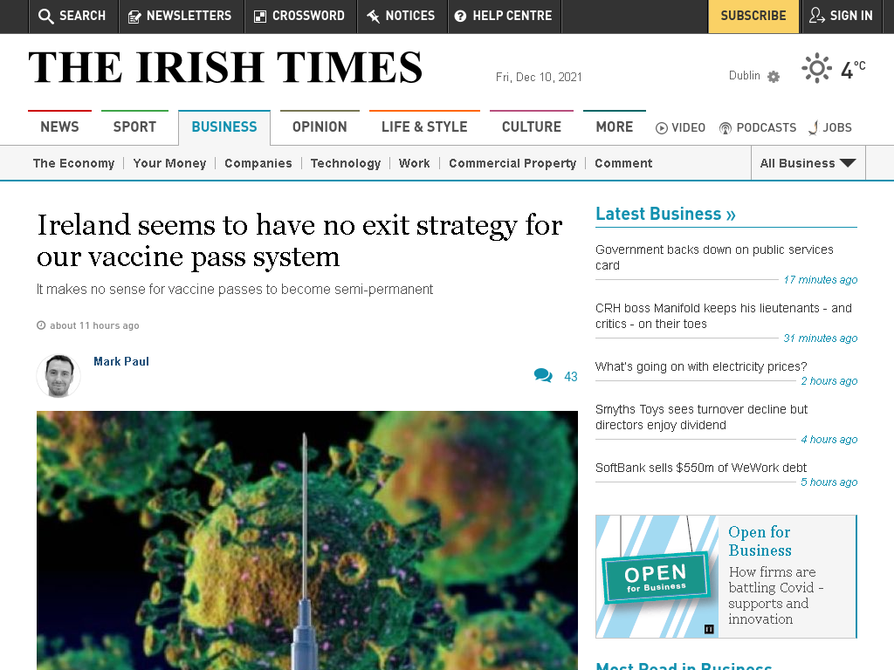Open the comments speech bubble icon
Viewport: 894px width, 670px height.
[543, 375]
